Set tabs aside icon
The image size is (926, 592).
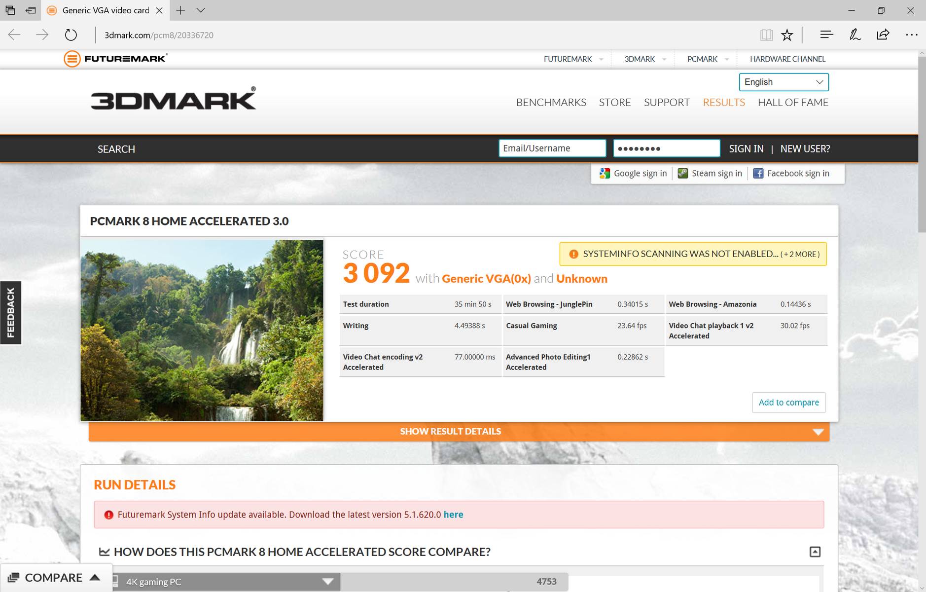pyautogui.click(x=31, y=10)
